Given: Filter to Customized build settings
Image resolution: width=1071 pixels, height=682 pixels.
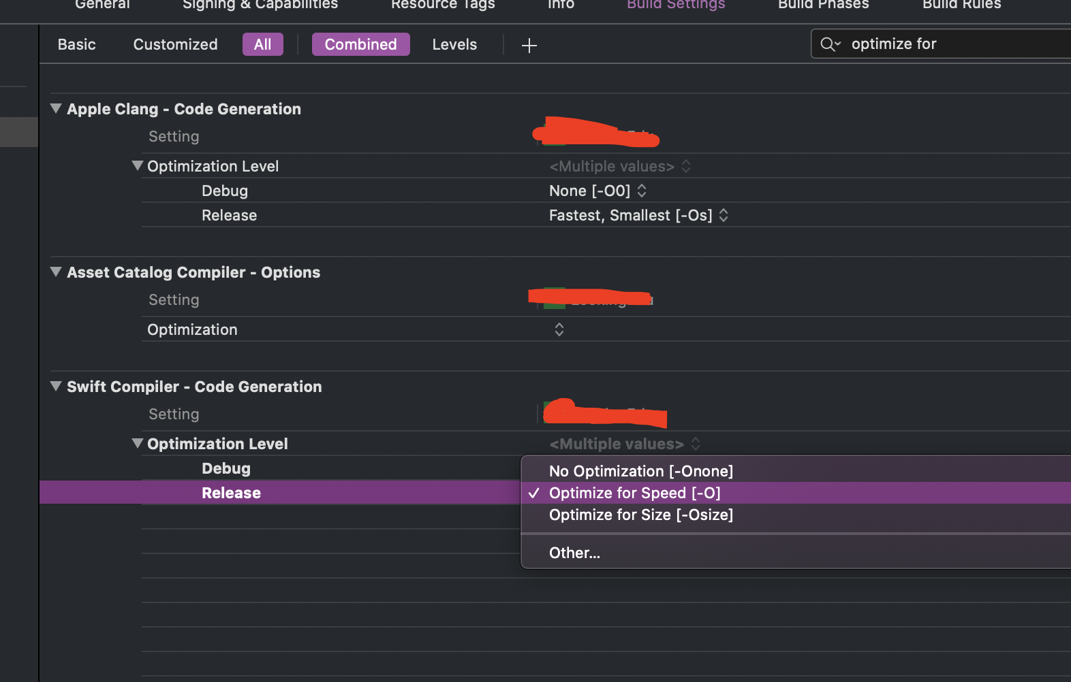Looking at the screenshot, I should tap(175, 45).
